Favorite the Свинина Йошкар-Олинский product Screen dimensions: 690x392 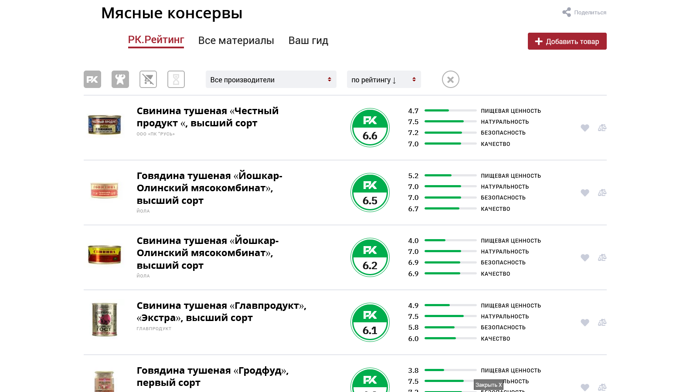click(x=585, y=257)
